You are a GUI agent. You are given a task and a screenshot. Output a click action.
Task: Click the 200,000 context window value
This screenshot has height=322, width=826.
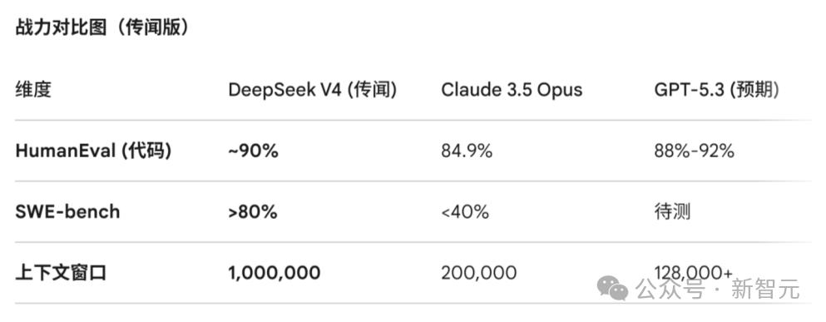pos(479,273)
